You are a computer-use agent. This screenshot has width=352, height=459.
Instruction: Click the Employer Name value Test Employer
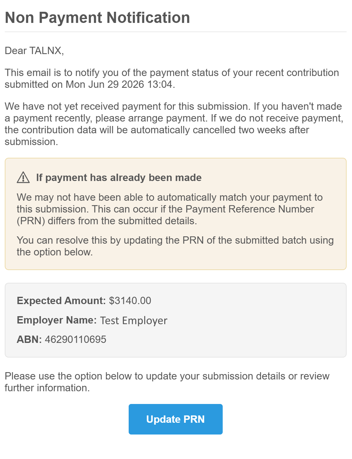(133, 320)
